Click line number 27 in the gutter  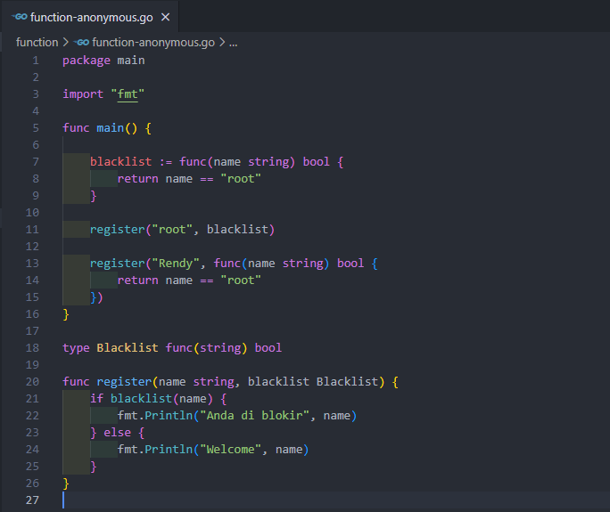(x=32, y=500)
